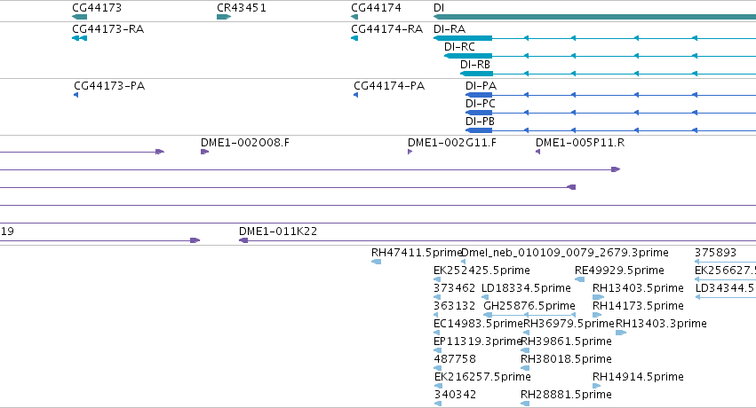Select the EP11319.3prime EST label
Screen dimensions: 756x408
pyautogui.click(x=478, y=341)
